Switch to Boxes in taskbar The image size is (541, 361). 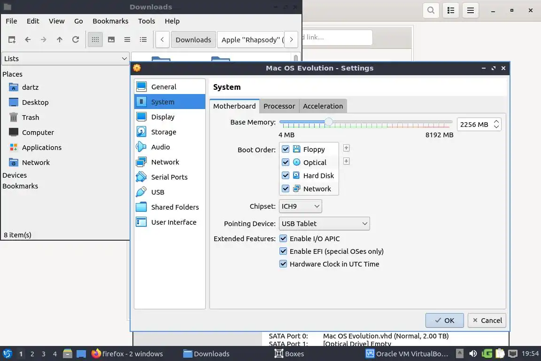(289, 354)
